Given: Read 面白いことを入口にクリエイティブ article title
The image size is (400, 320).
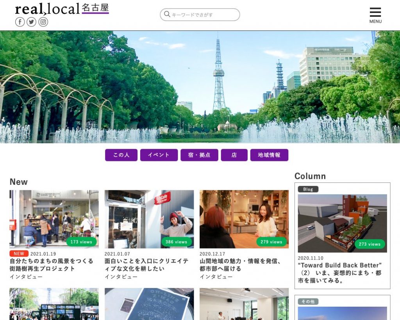Looking at the screenshot, I should 146,265.
